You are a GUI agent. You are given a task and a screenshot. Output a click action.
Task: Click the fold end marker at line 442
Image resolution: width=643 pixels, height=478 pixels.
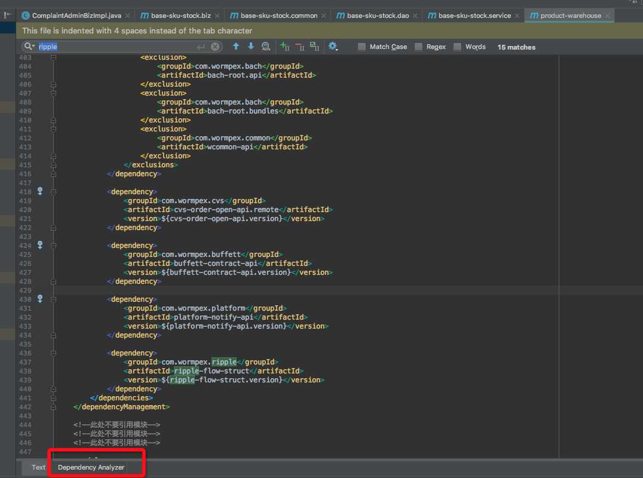53,407
